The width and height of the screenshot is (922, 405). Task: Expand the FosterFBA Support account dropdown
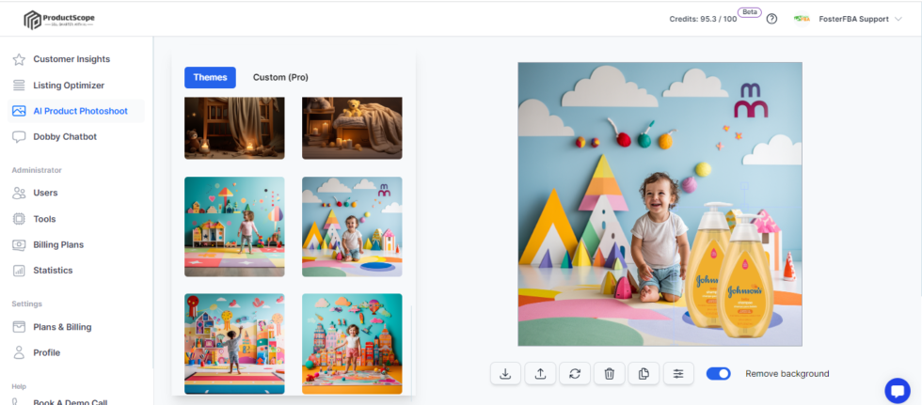click(898, 19)
